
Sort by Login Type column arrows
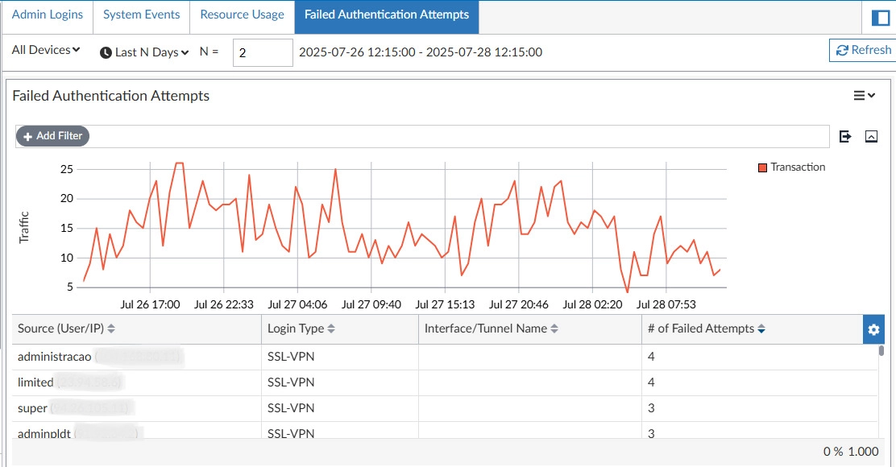click(331, 329)
